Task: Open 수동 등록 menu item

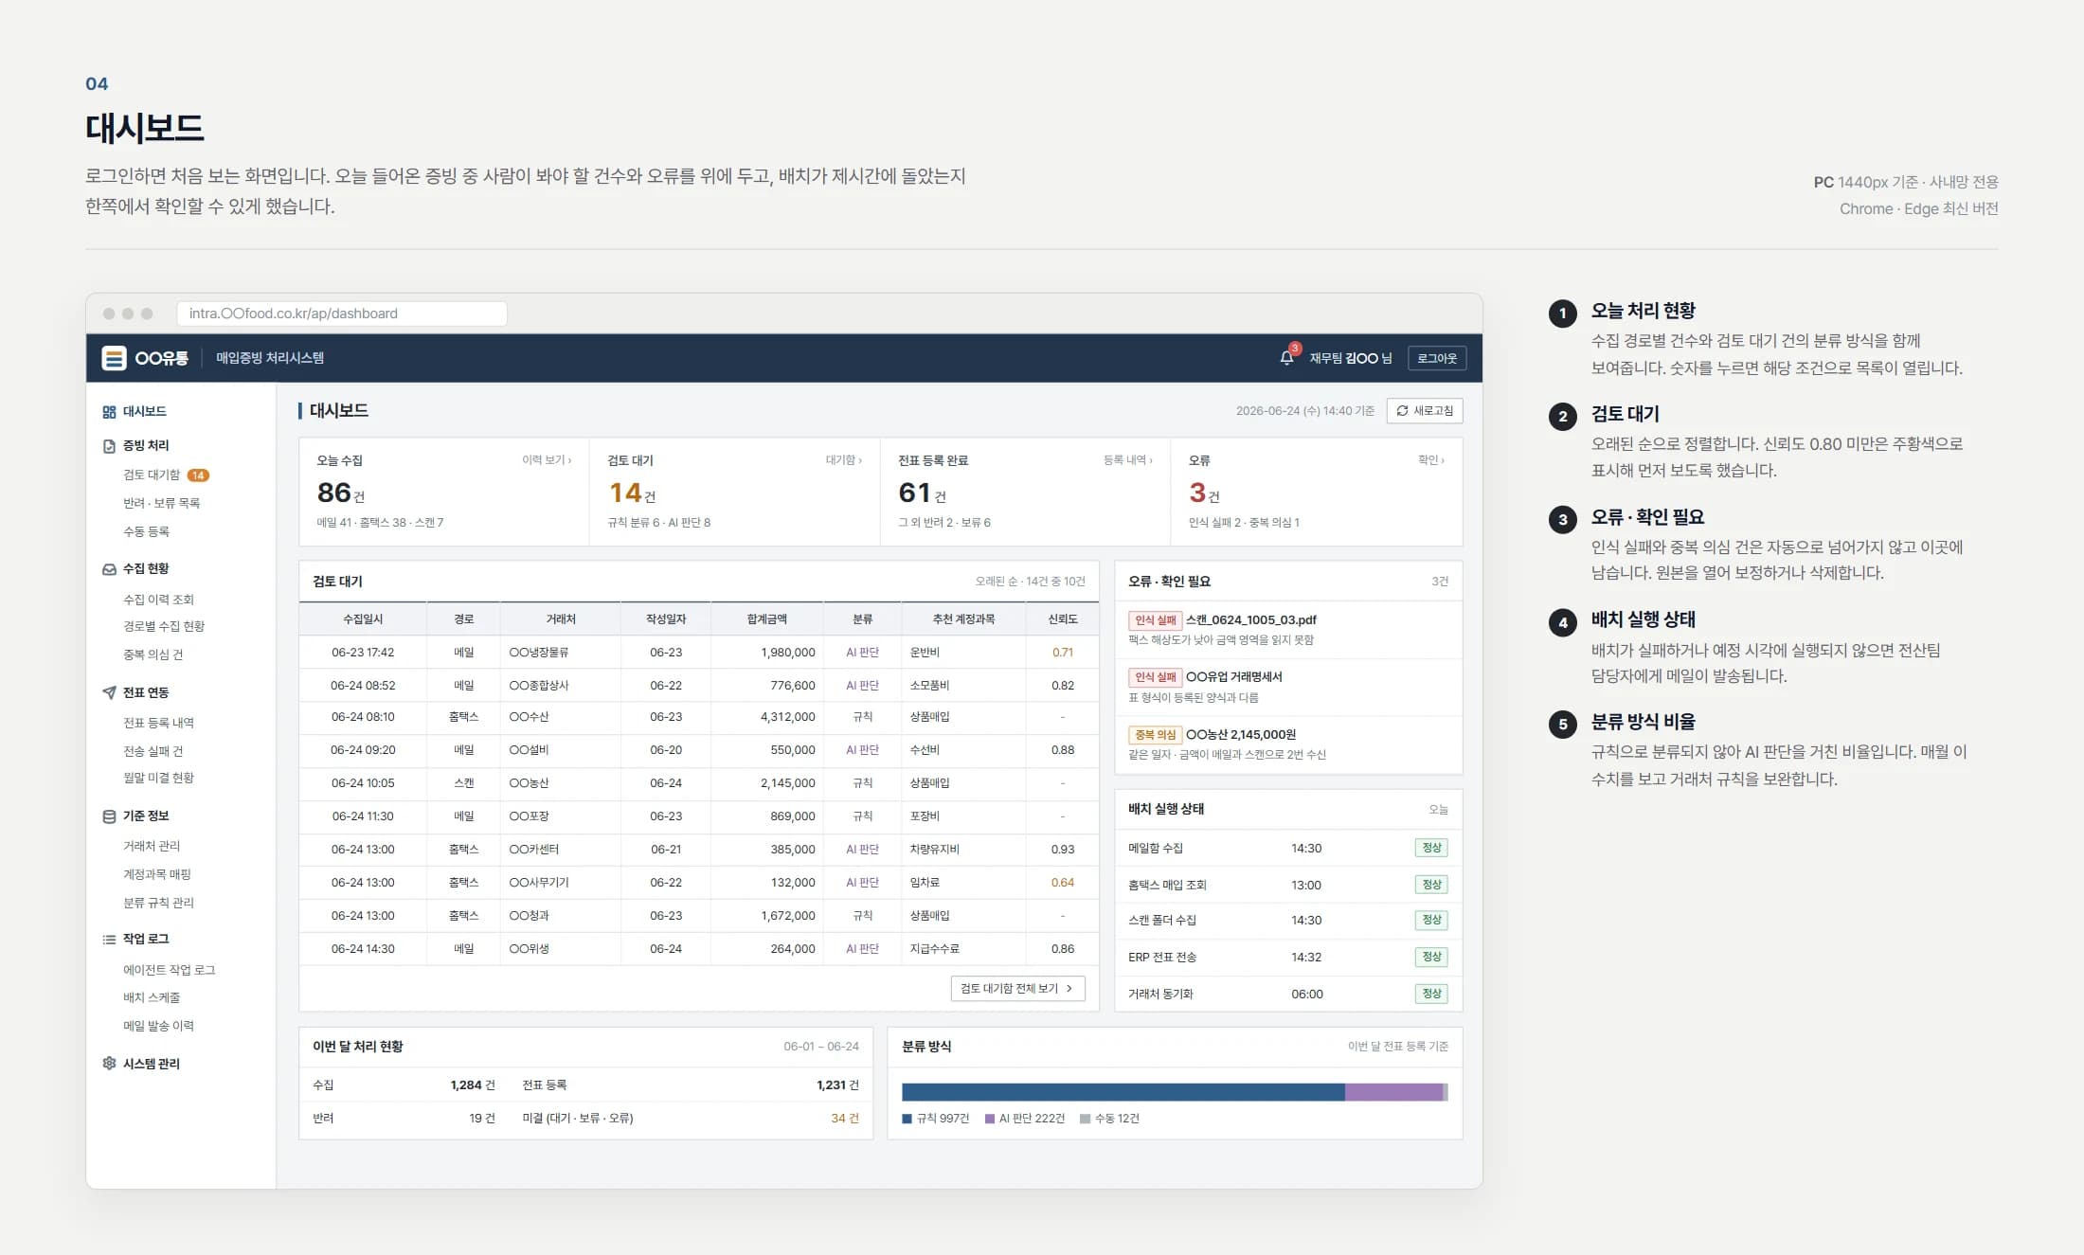Action: (146, 531)
